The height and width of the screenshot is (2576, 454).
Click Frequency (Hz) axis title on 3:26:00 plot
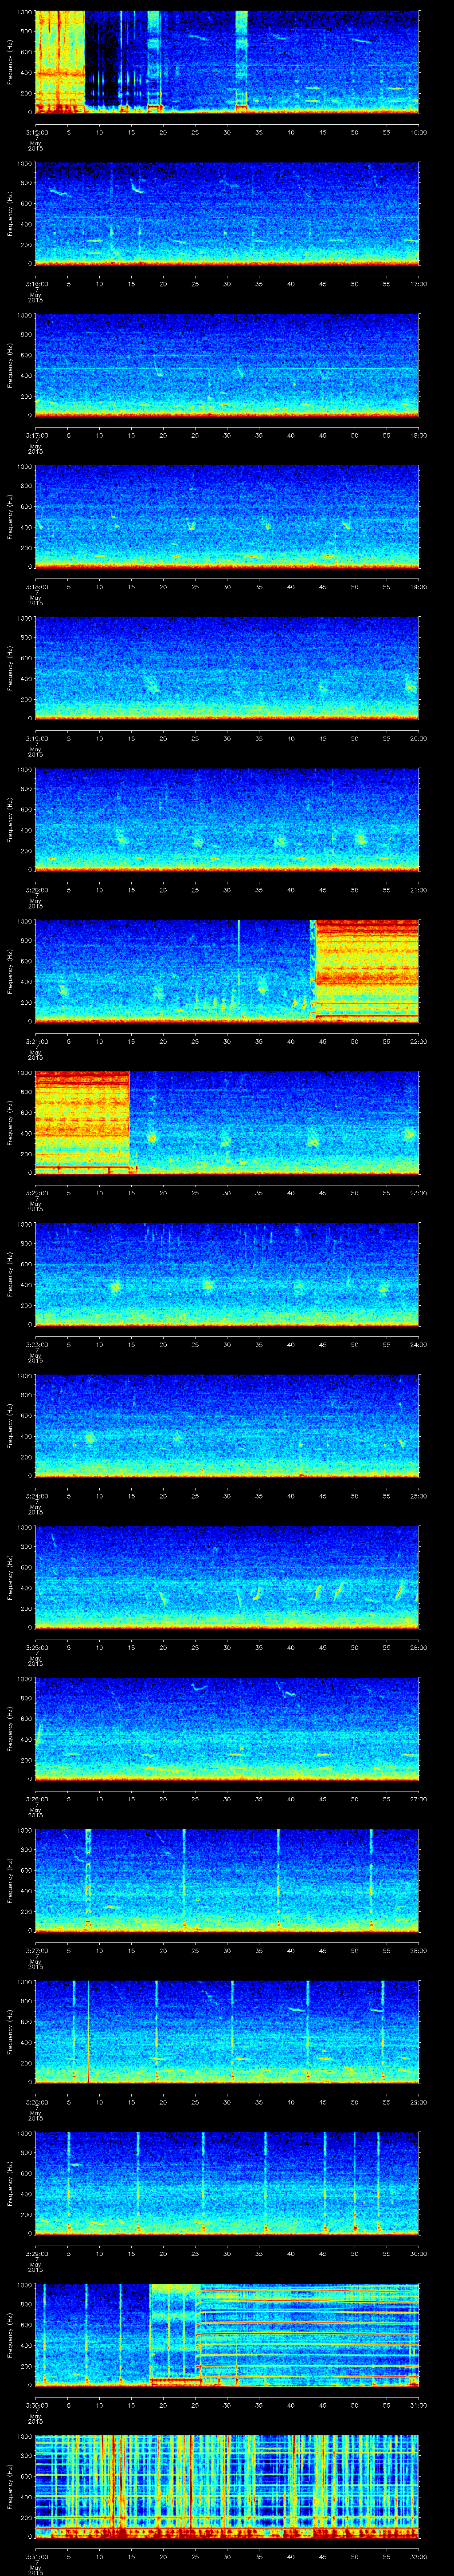[x=10, y=1729]
